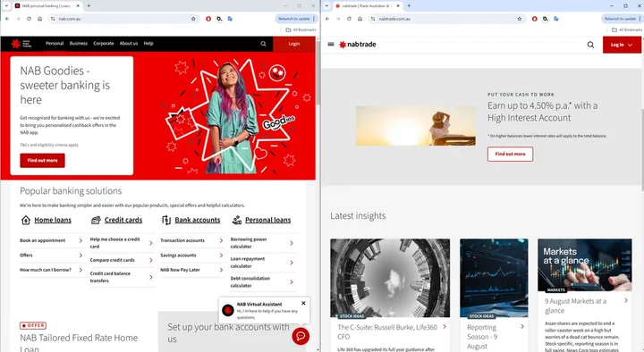Click the Home loans house icon
Image resolution: width=644 pixels, height=352 pixels.
point(25,221)
